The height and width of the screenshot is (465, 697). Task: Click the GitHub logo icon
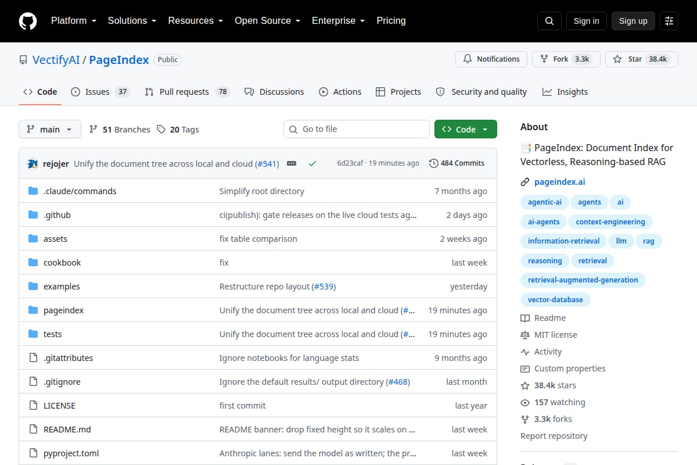(28, 21)
